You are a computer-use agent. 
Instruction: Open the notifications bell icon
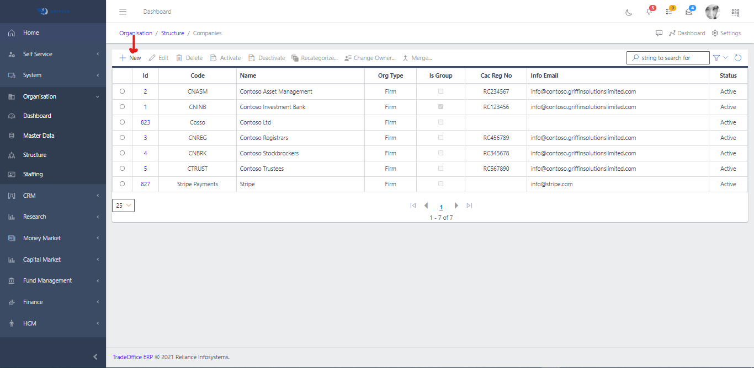(x=649, y=12)
